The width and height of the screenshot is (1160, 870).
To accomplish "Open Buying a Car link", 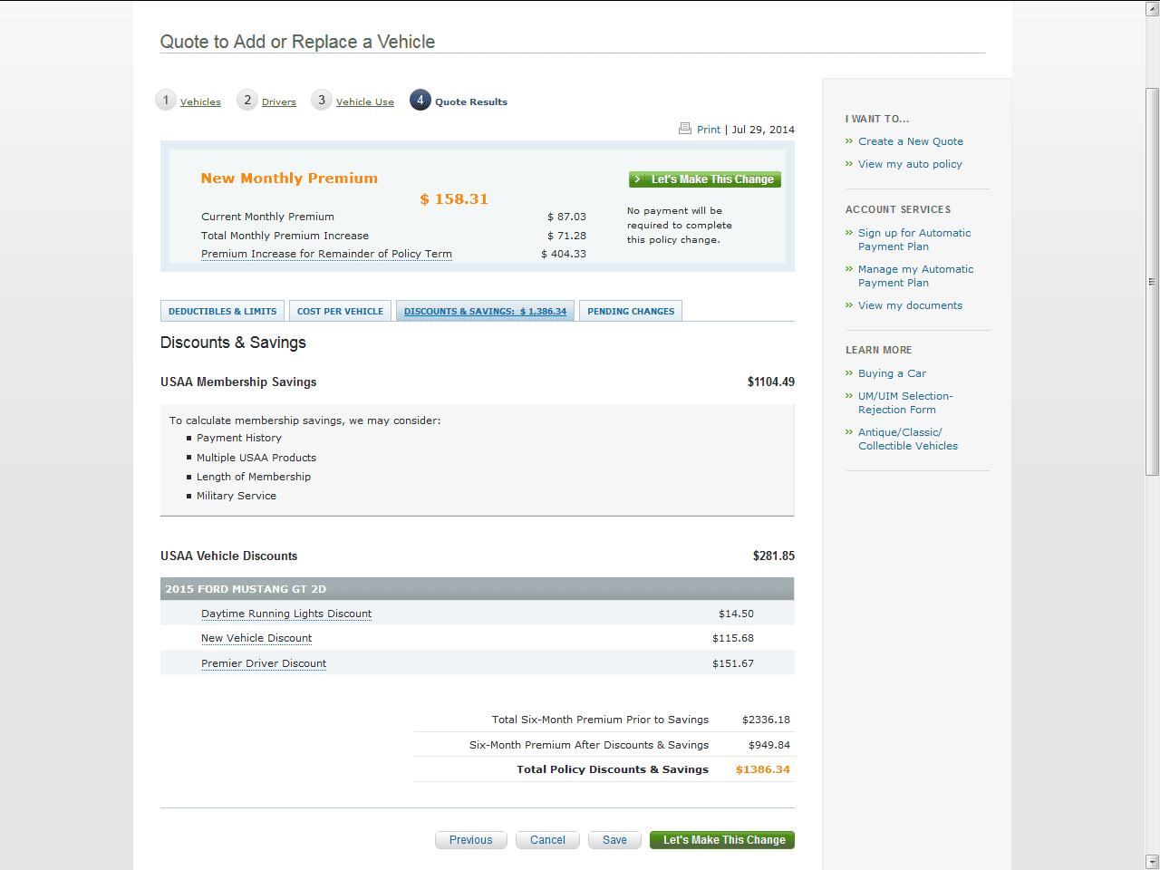I will (892, 373).
